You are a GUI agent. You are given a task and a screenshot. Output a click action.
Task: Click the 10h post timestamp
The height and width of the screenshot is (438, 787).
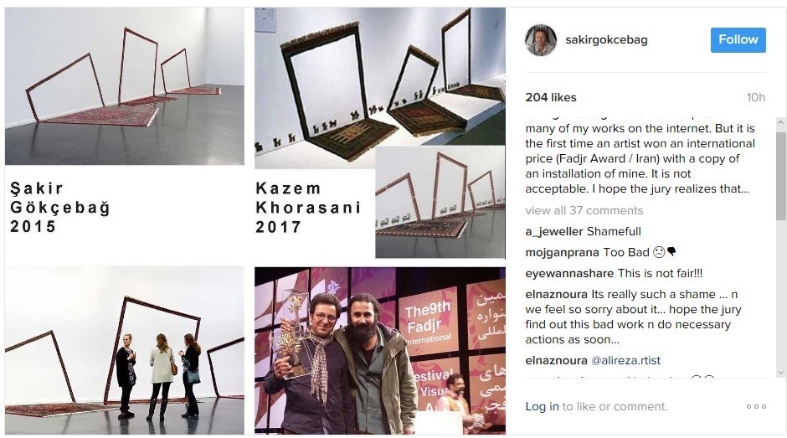coord(755,97)
